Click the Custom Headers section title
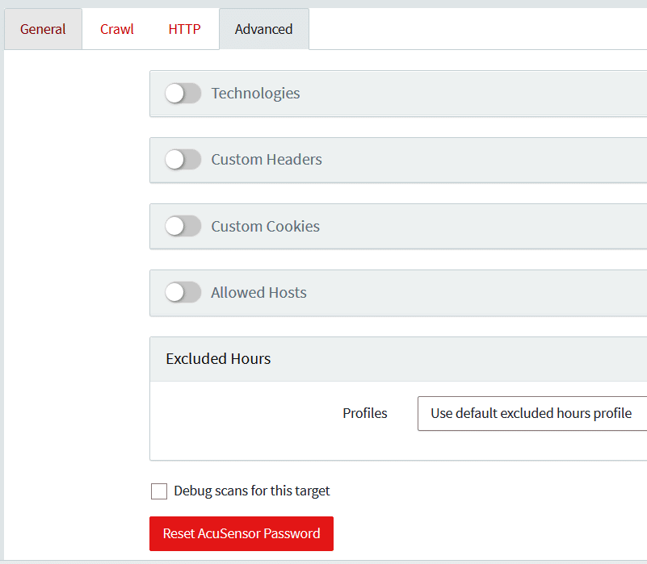The height and width of the screenshot is (564, 647). tap(267, 160)
